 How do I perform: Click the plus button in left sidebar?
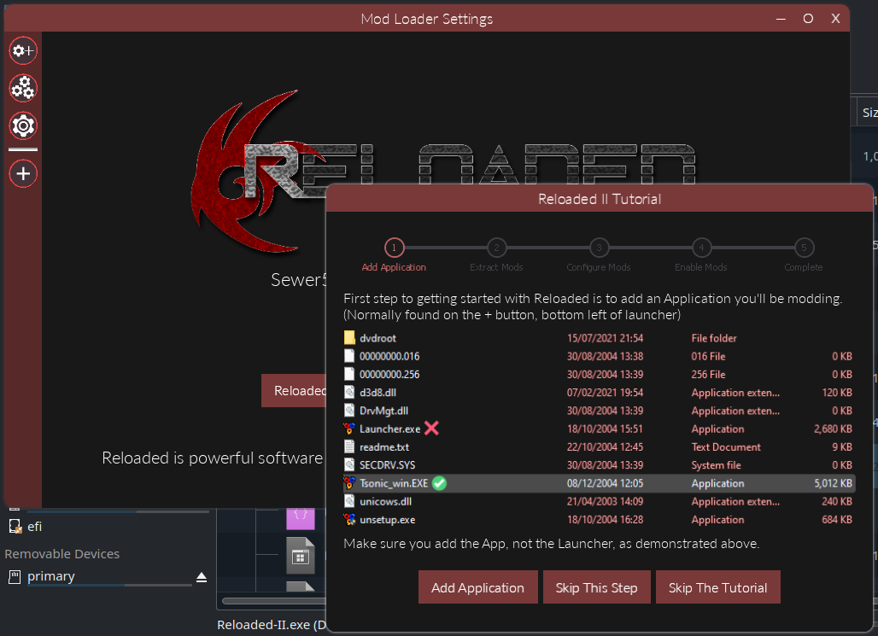click(23, 173)
